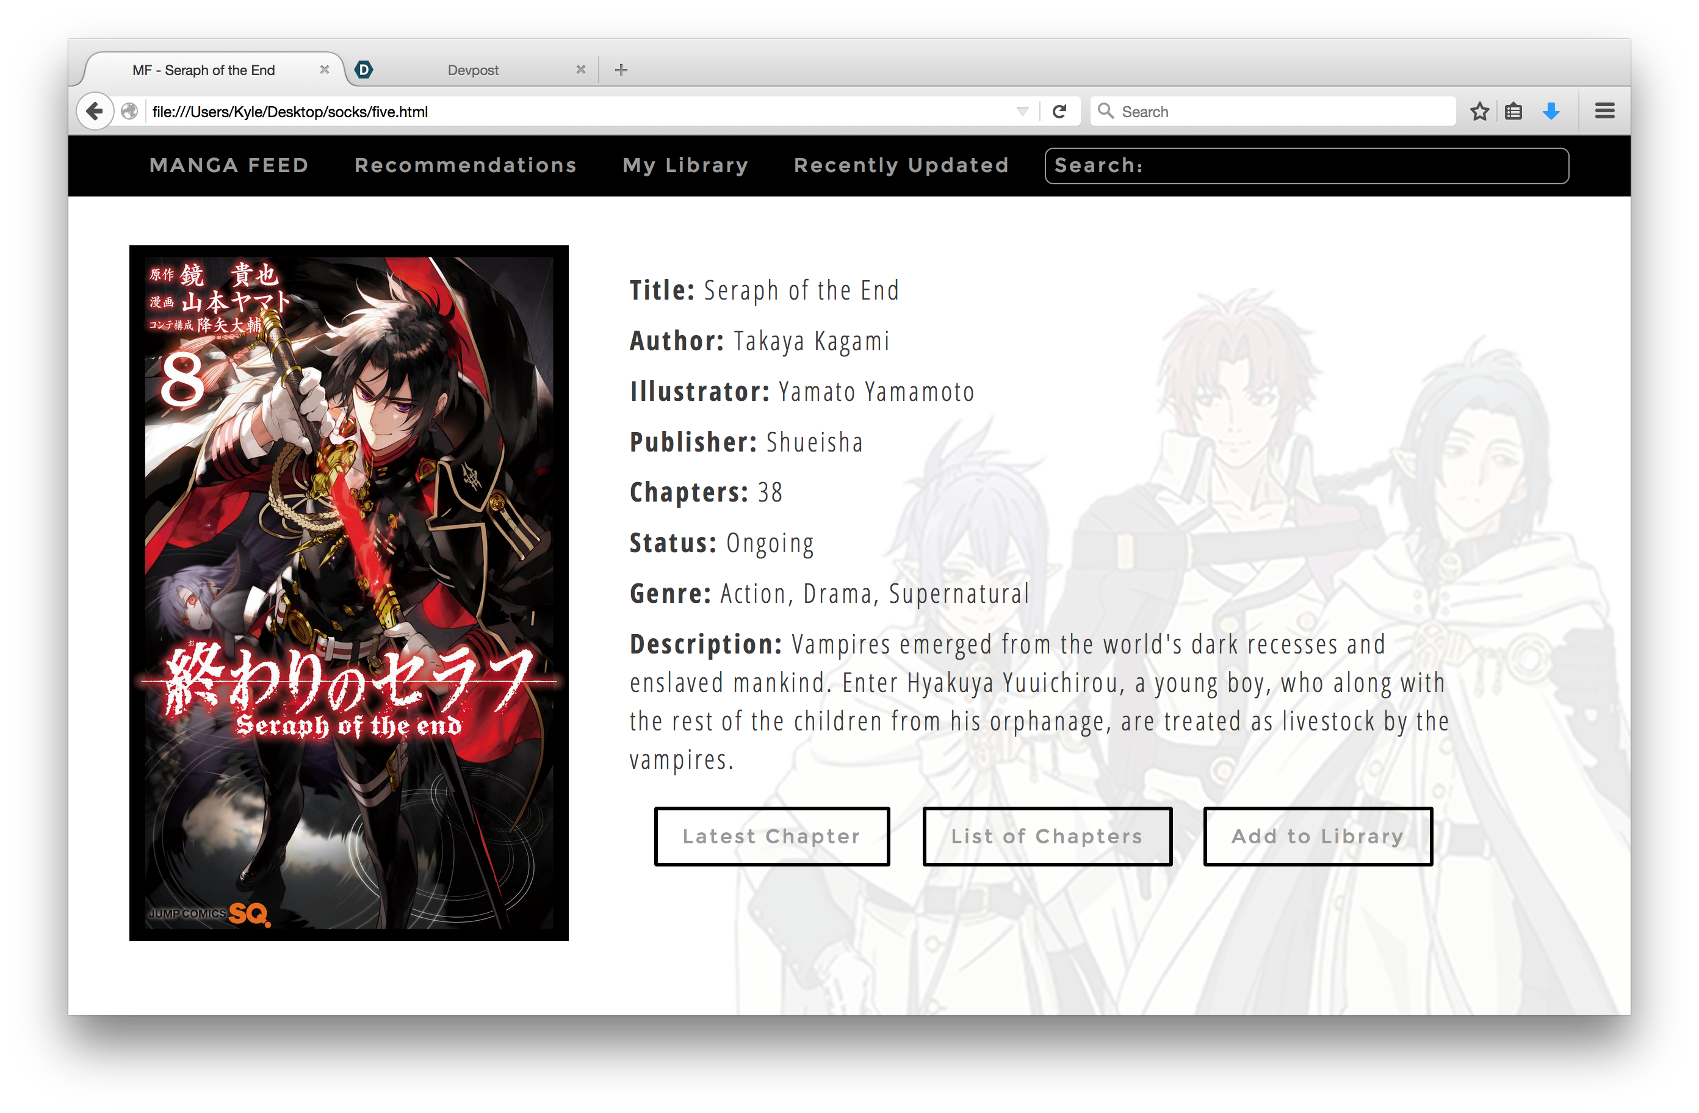Click the Latest Chapter button

coord(771,836)
